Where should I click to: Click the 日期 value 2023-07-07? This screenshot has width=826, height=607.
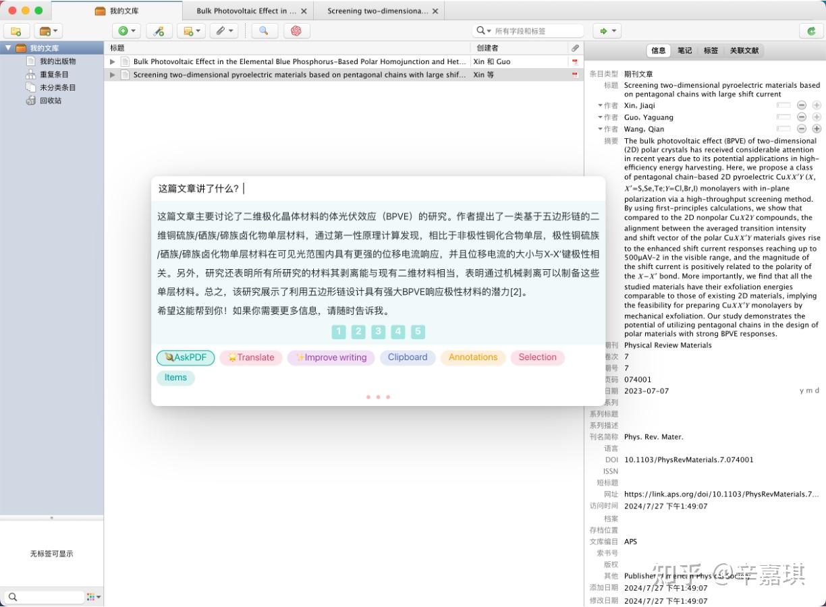click(646, 391)
